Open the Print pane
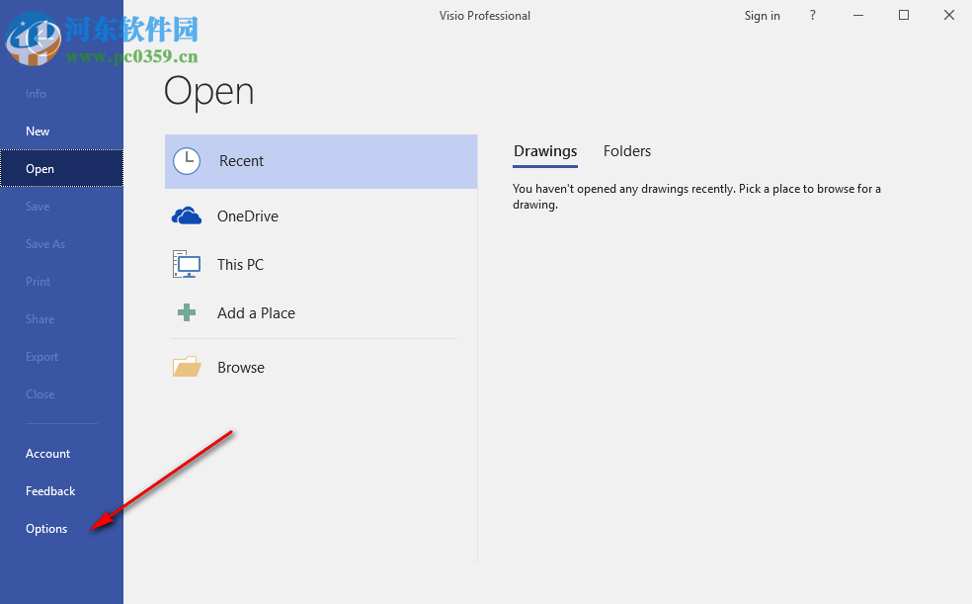The width and height of the screenshot is (972, 604). coord(38,281)
